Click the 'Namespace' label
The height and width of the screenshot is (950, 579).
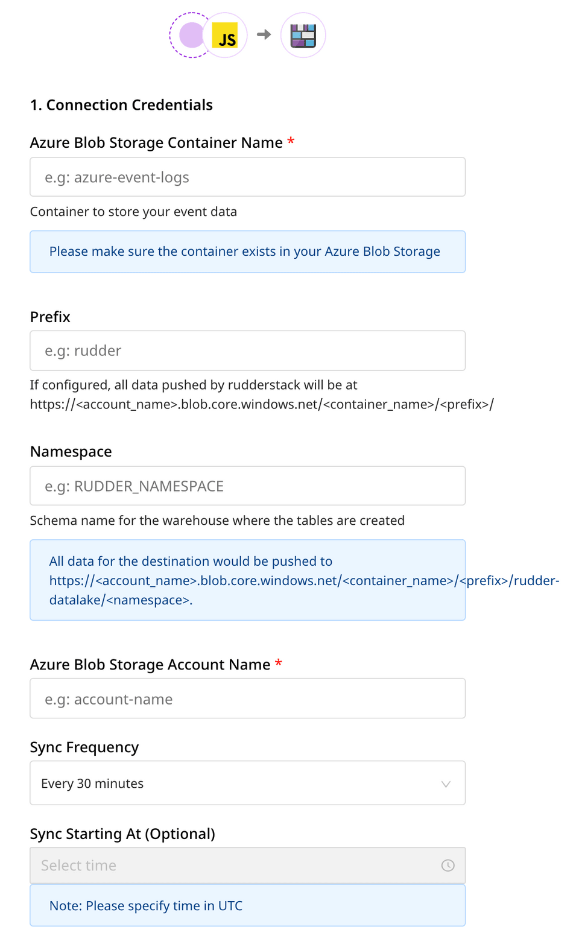click(71, 452)
